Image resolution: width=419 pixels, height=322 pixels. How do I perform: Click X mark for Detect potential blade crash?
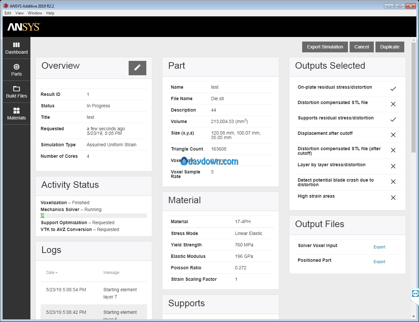click(393, 182)
